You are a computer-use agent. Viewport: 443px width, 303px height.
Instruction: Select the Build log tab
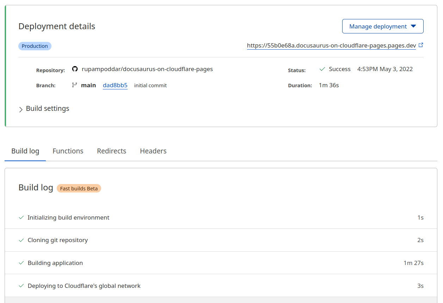pos(25,151)
